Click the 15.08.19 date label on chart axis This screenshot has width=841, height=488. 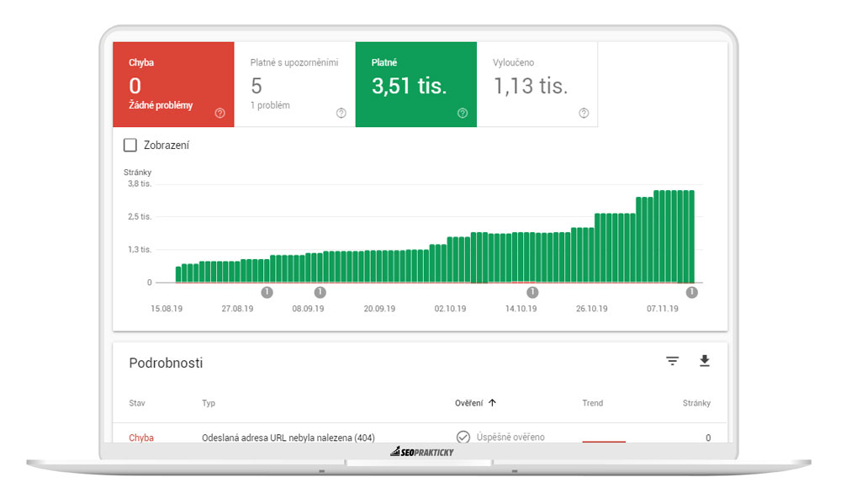click(x=167, y=309)
